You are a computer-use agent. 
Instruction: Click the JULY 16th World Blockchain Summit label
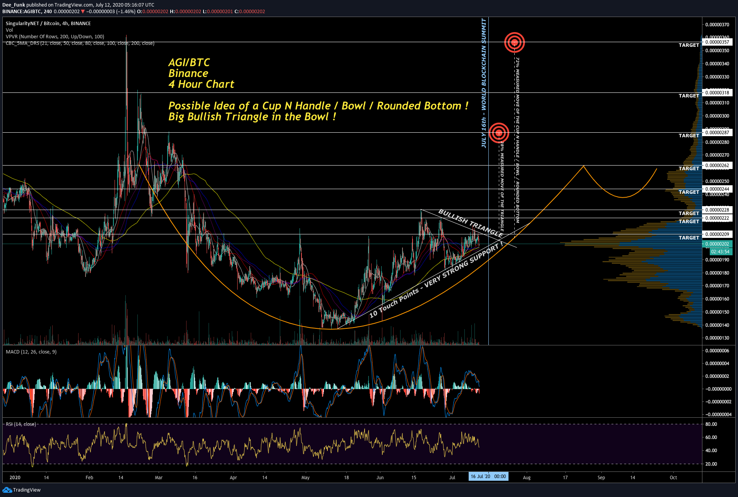point(483,83)
